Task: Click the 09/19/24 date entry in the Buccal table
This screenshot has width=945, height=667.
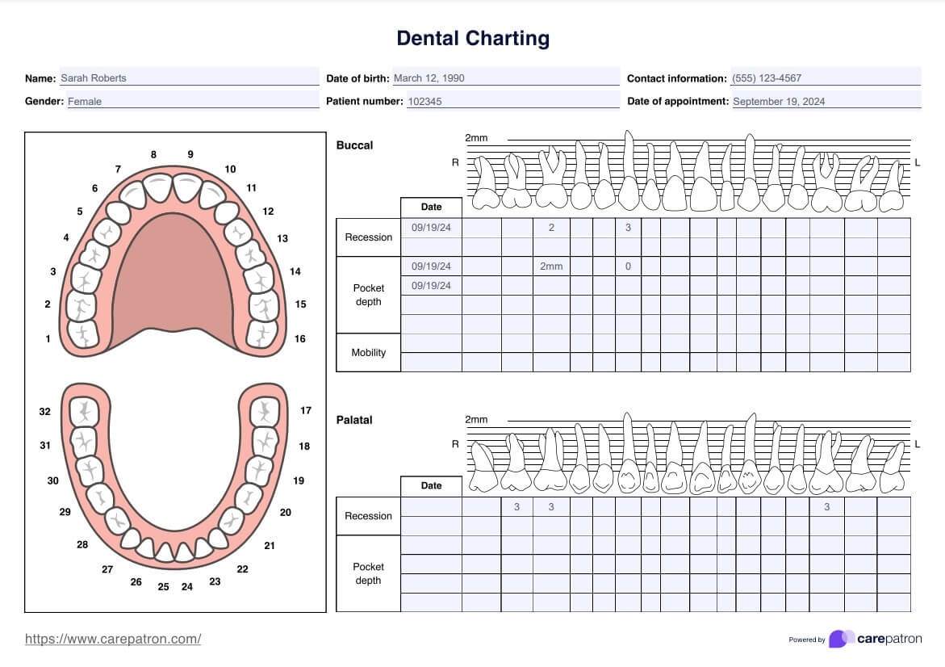Action: [x=432, y=227]
